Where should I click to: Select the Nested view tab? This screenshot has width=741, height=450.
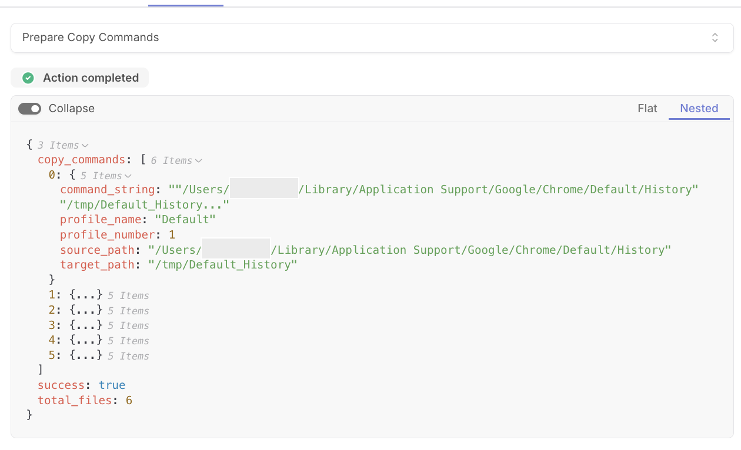tap(699, 108)
